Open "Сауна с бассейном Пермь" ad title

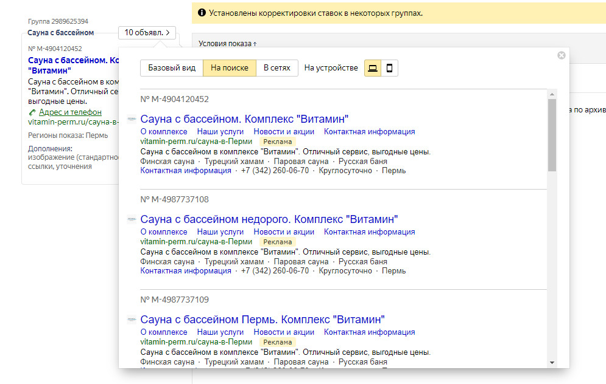tap(262, 320)
